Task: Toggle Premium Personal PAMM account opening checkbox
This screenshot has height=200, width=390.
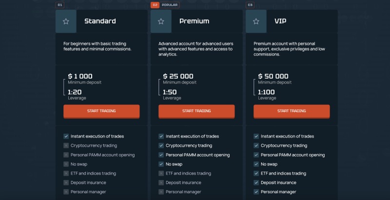Action: pos(161,155)
